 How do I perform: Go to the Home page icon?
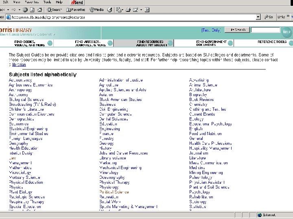click(39, 10)
